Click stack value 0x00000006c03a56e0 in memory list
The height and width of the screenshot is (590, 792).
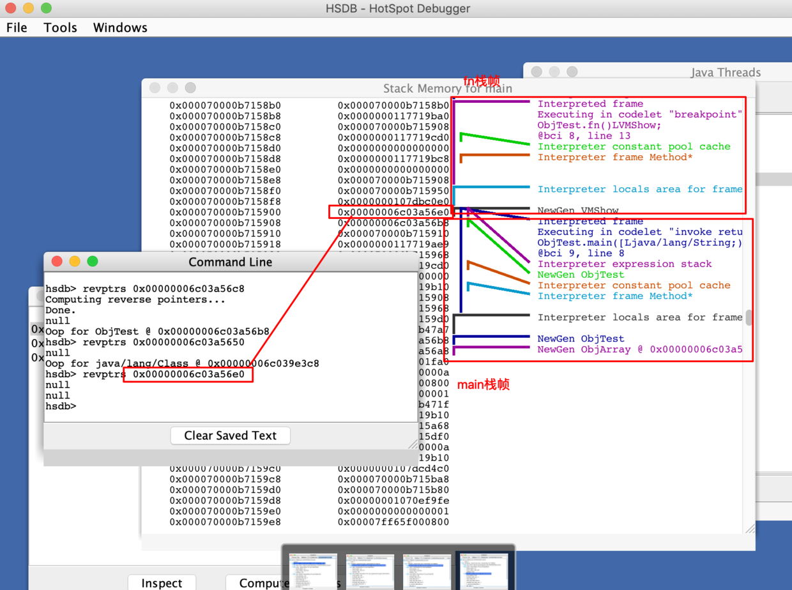(393, 212)
